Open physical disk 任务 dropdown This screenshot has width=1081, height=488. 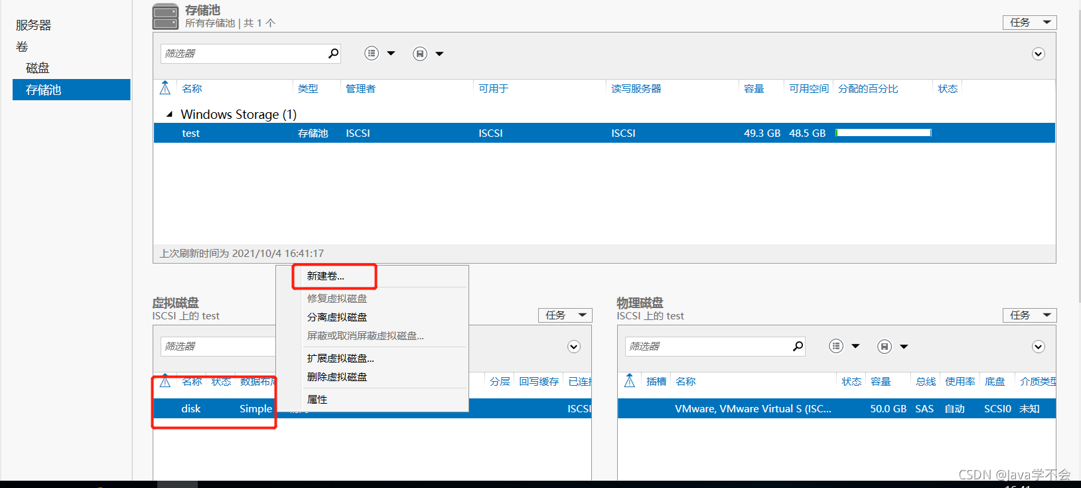(x=1029, y=315)
